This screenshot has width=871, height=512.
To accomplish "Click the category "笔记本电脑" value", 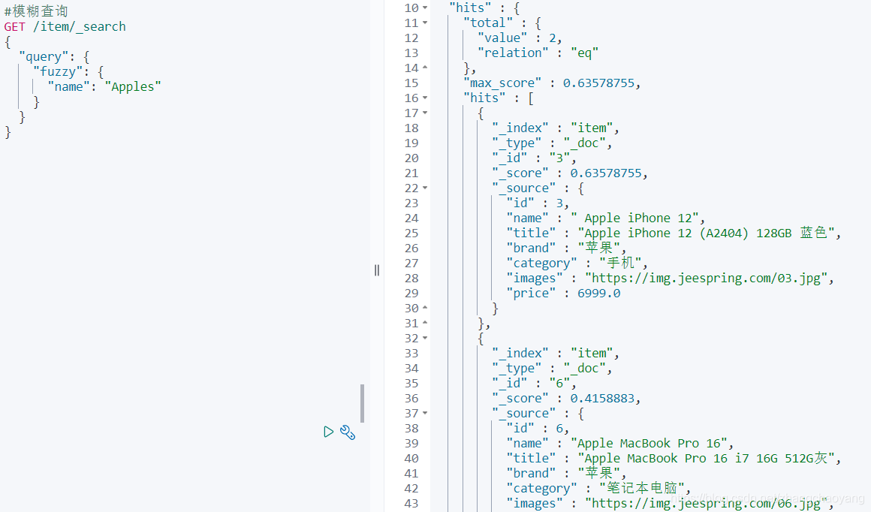I will [x=642, y=489].
